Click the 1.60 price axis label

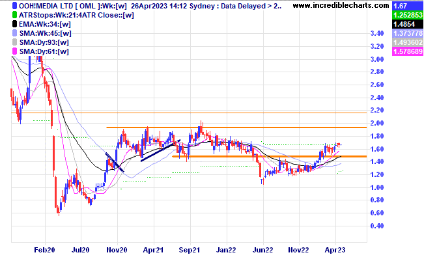coord(377,149)
